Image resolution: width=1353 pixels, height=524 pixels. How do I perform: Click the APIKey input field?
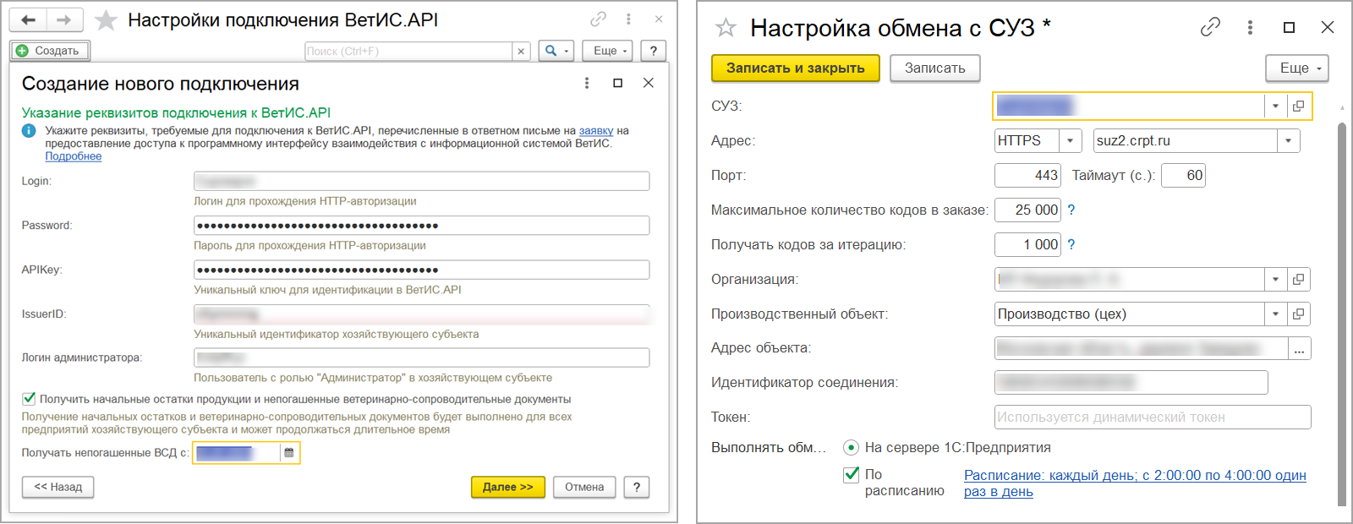point(421,270)
